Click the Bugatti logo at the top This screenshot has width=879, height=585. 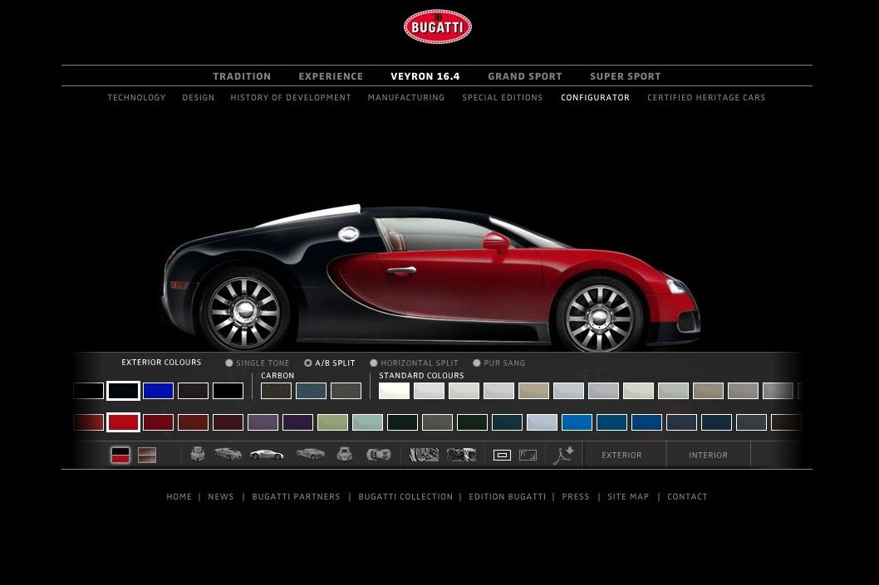[x=438, y=27]
